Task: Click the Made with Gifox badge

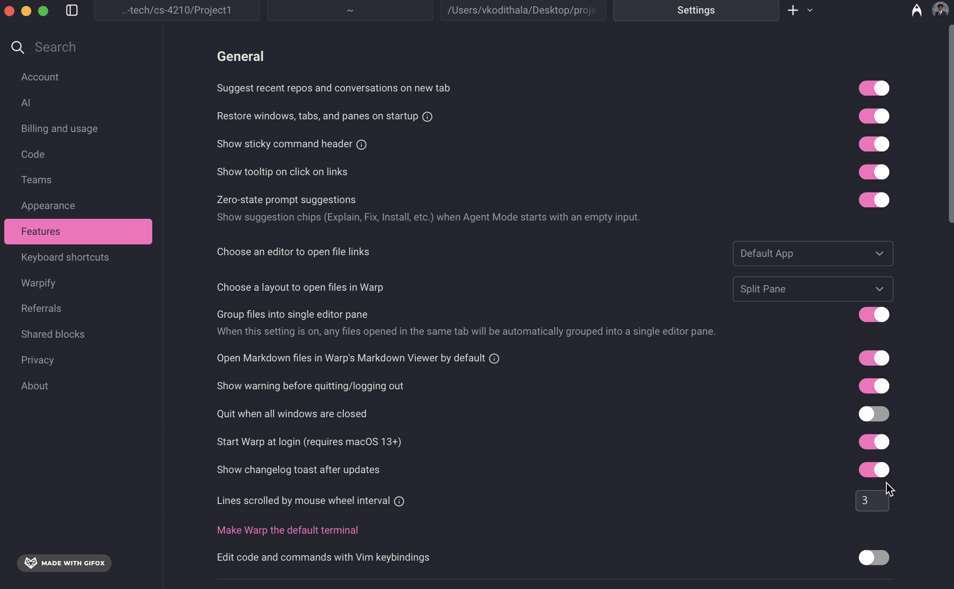Action: pos(64,563)
